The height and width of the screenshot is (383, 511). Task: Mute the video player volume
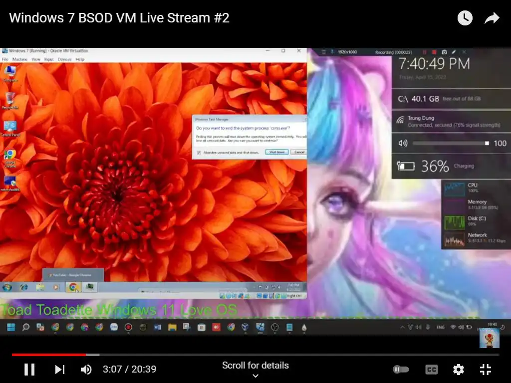click(86, 370)
